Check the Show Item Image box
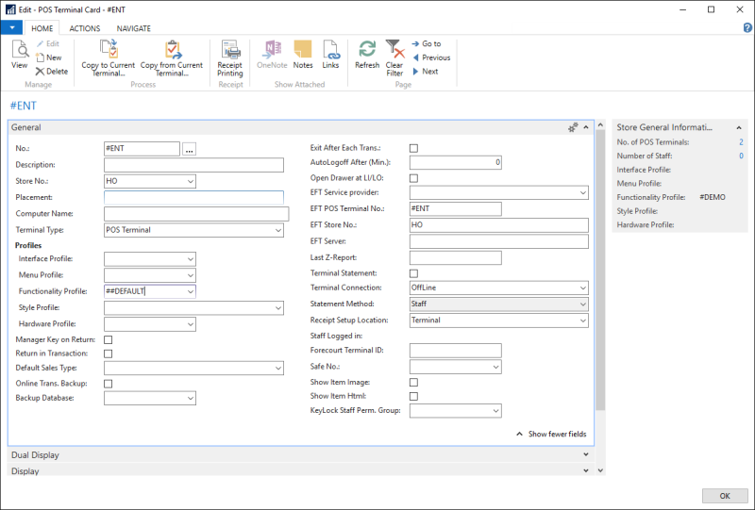 (413, 382)
